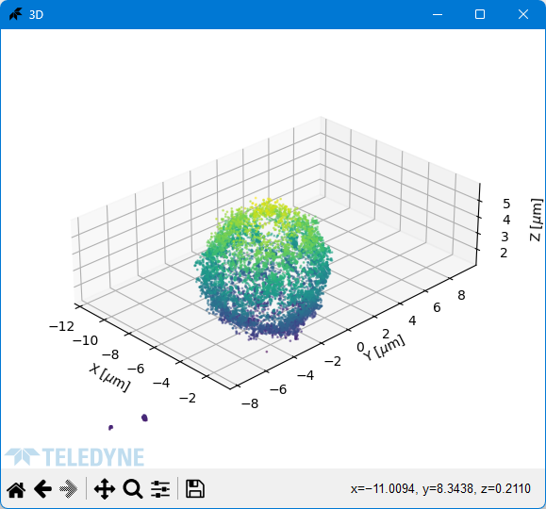Click the Z [µm] axis label
This screenshot has width=546, height=509.
(x=537, y=220)
